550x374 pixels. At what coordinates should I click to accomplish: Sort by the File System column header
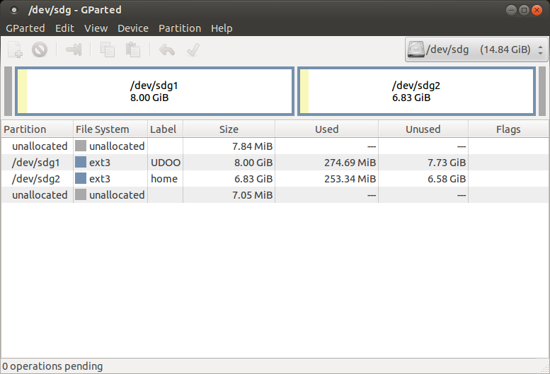point(103,129)
